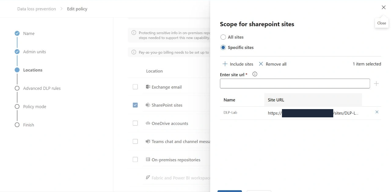Click the Exchange email icon
391x192 pixels.
pyautogui.click(x=148, y=87)
